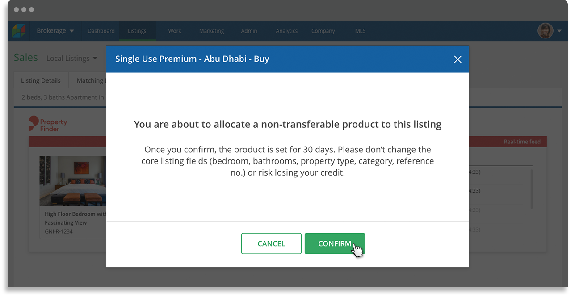The height and width of the screenshot is (298, 575).
Task: Click the High Floor Bedroom listing title
Action: pyautogui.click(x=75, y=218)
